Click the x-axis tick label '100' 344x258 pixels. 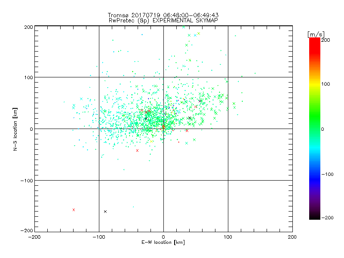pos(227,237)
